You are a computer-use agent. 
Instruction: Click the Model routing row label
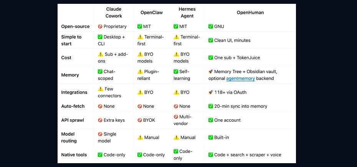click(x=69, y=137)
